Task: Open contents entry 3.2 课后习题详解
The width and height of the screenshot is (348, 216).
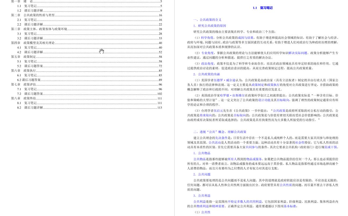Action: point(90,38)
